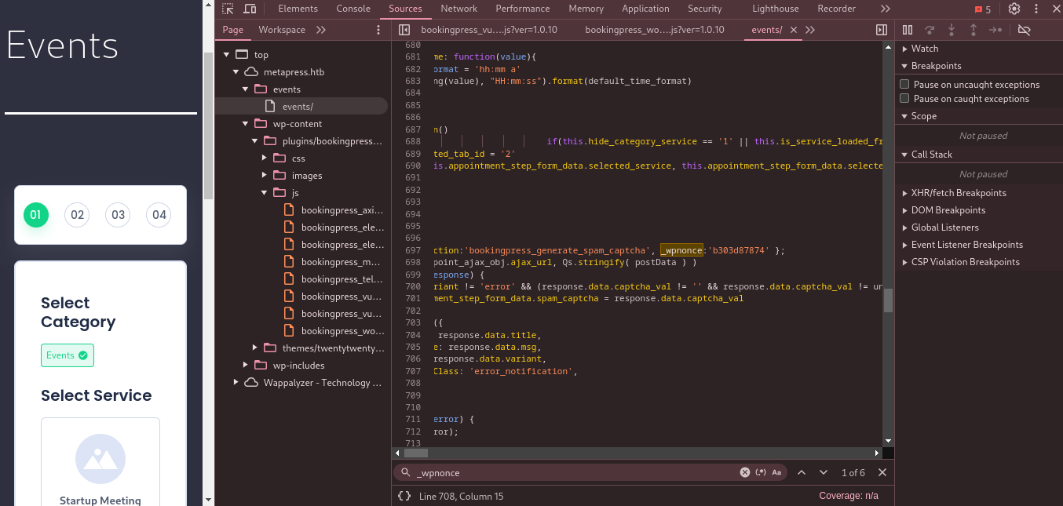Image resolution: width=1063 pixels, height=506 pixels.
Task: Click the error count flag indicator
Action: pyautogui.click(x=983, y=9)
